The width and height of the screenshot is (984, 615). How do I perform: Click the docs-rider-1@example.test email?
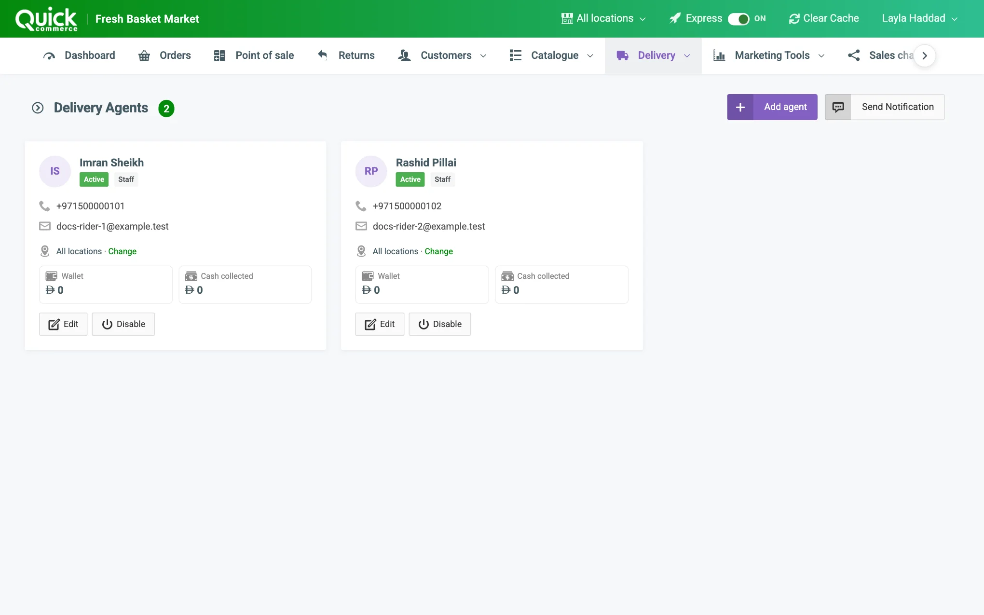tap(112, 226)
